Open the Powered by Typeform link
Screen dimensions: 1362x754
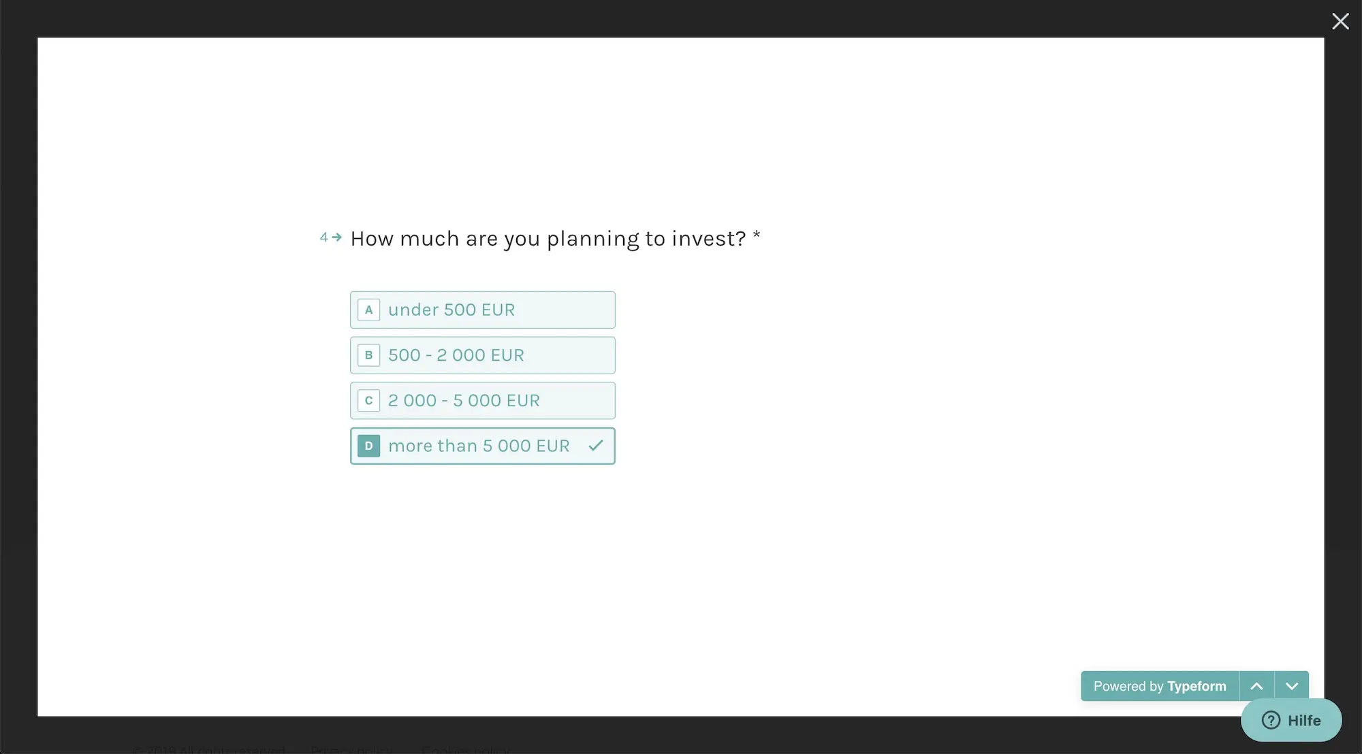[1160, 686]
